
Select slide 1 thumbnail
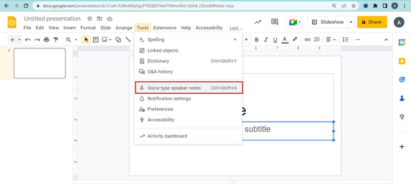(x=39, y=63)
